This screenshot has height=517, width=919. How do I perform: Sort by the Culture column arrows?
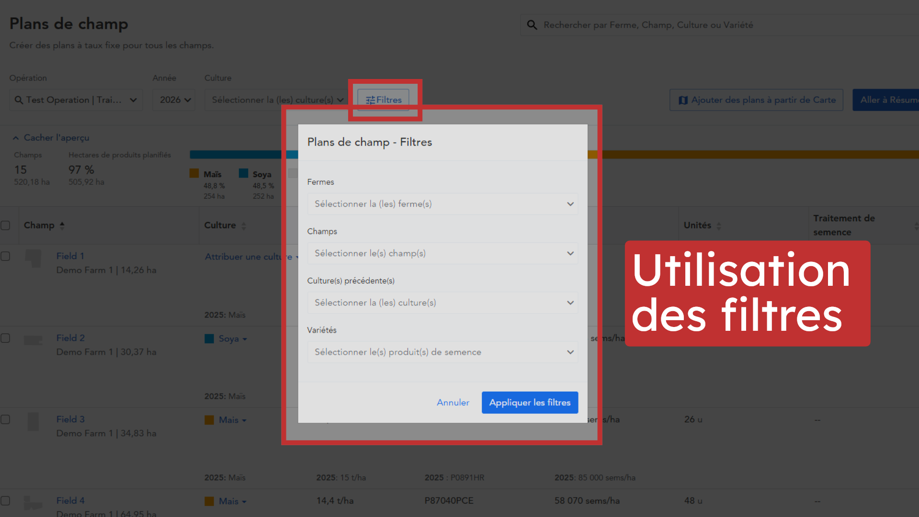tap(244, 225)
